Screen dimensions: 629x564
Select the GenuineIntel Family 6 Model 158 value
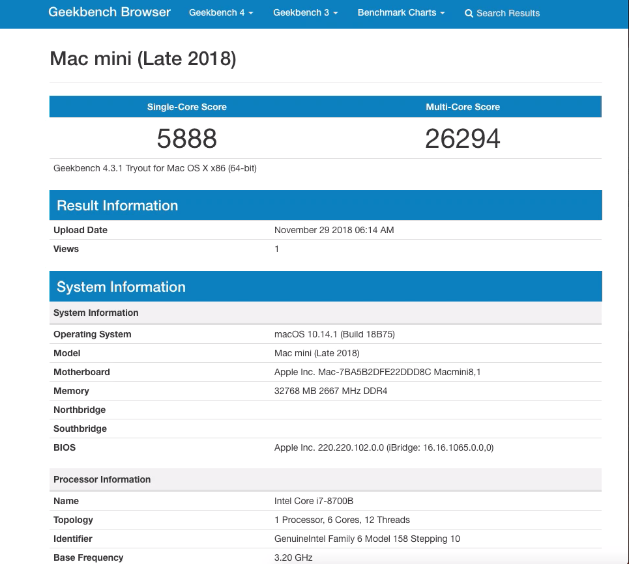[x=367, y=539]
